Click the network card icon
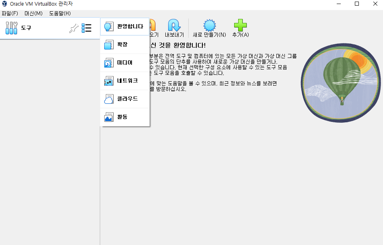 pyautogui.click(x=109, y=81)
